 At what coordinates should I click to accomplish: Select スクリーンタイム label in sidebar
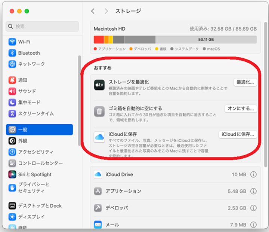tap(36, 114)
